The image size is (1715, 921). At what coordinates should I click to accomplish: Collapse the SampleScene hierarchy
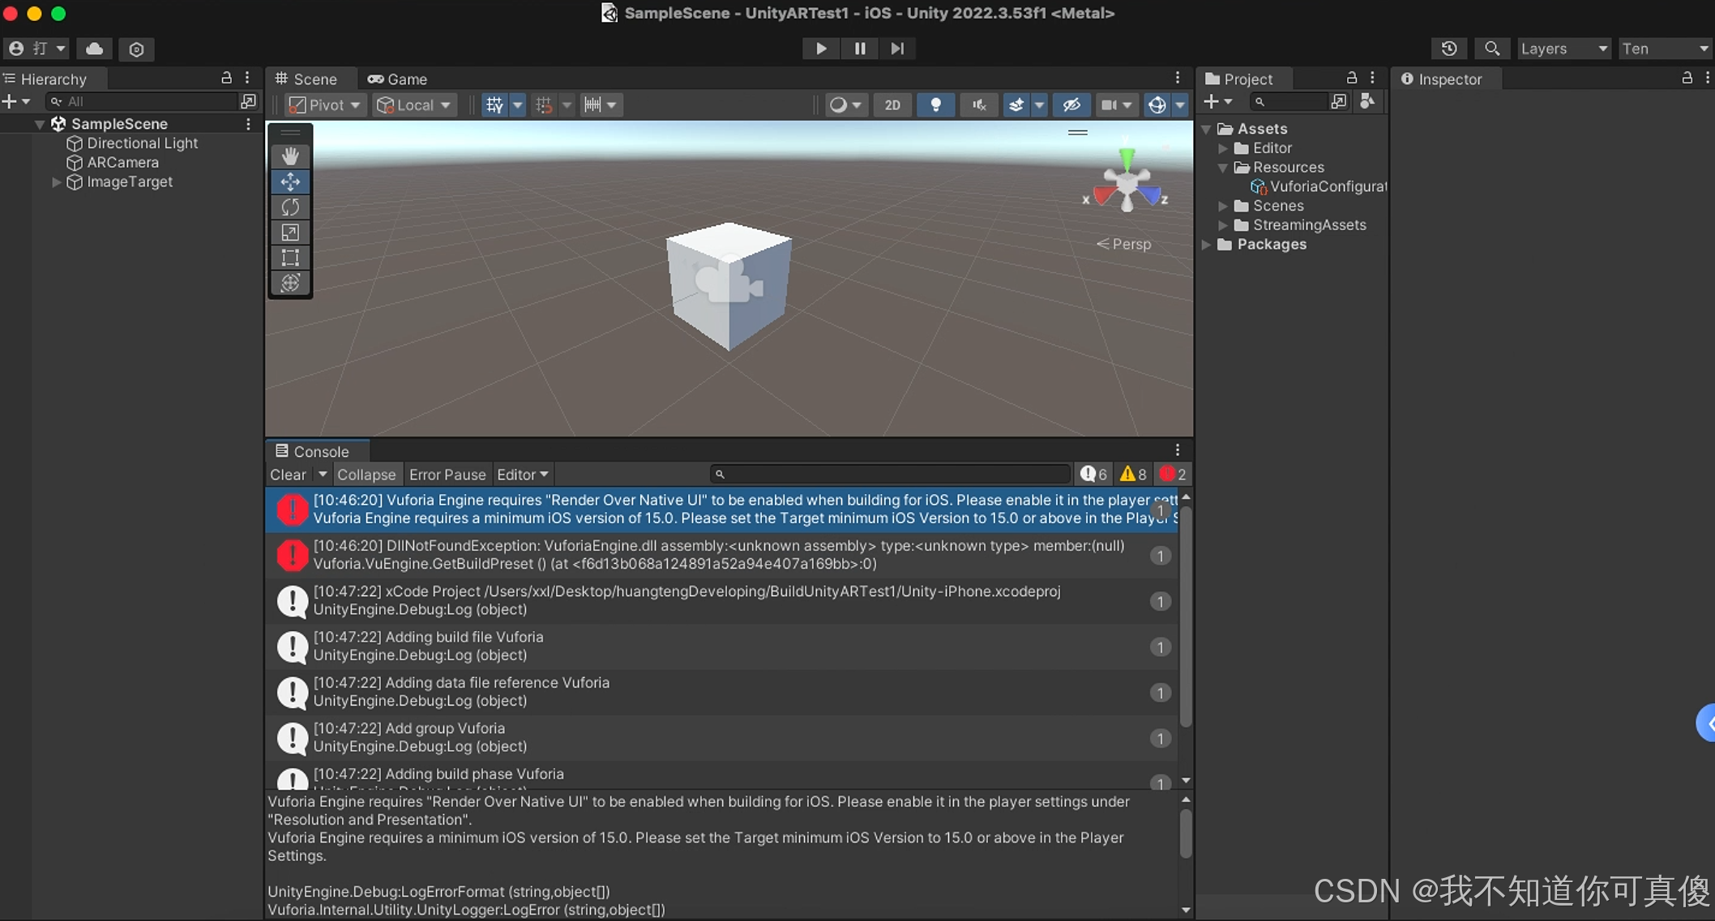coord(39,124)
